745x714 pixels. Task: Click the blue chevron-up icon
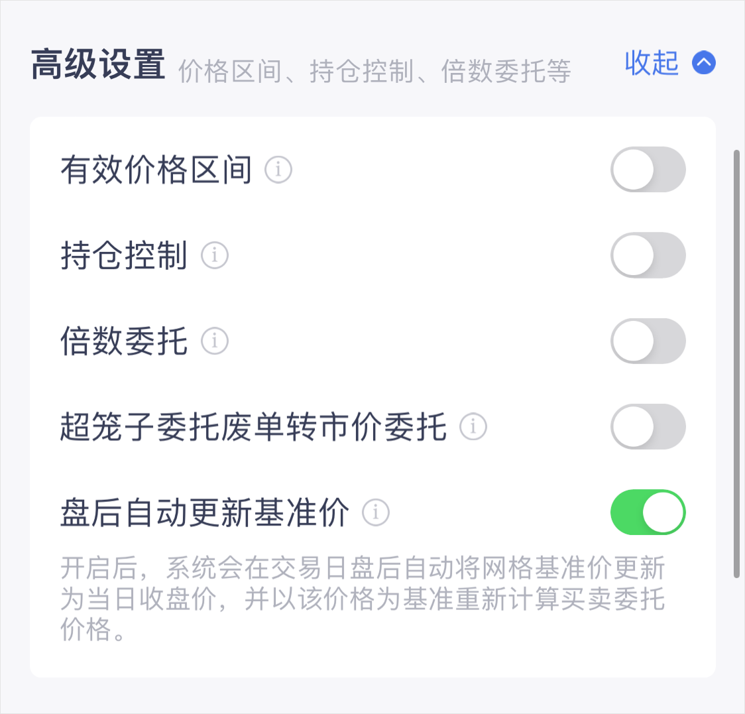704,63
